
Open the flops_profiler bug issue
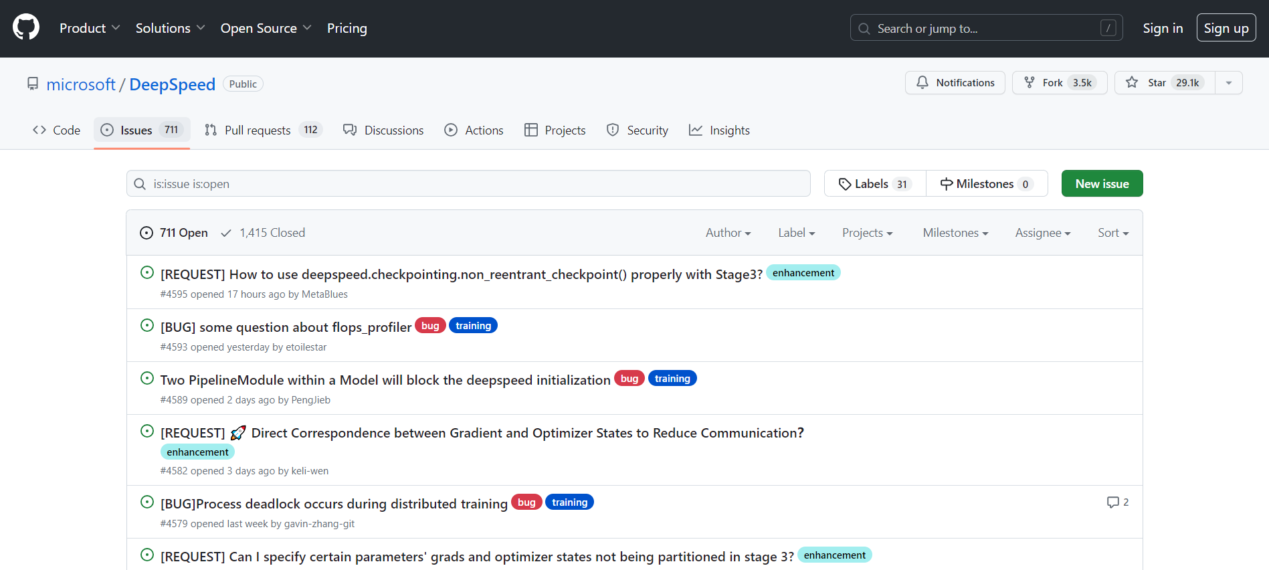point(286,327)
